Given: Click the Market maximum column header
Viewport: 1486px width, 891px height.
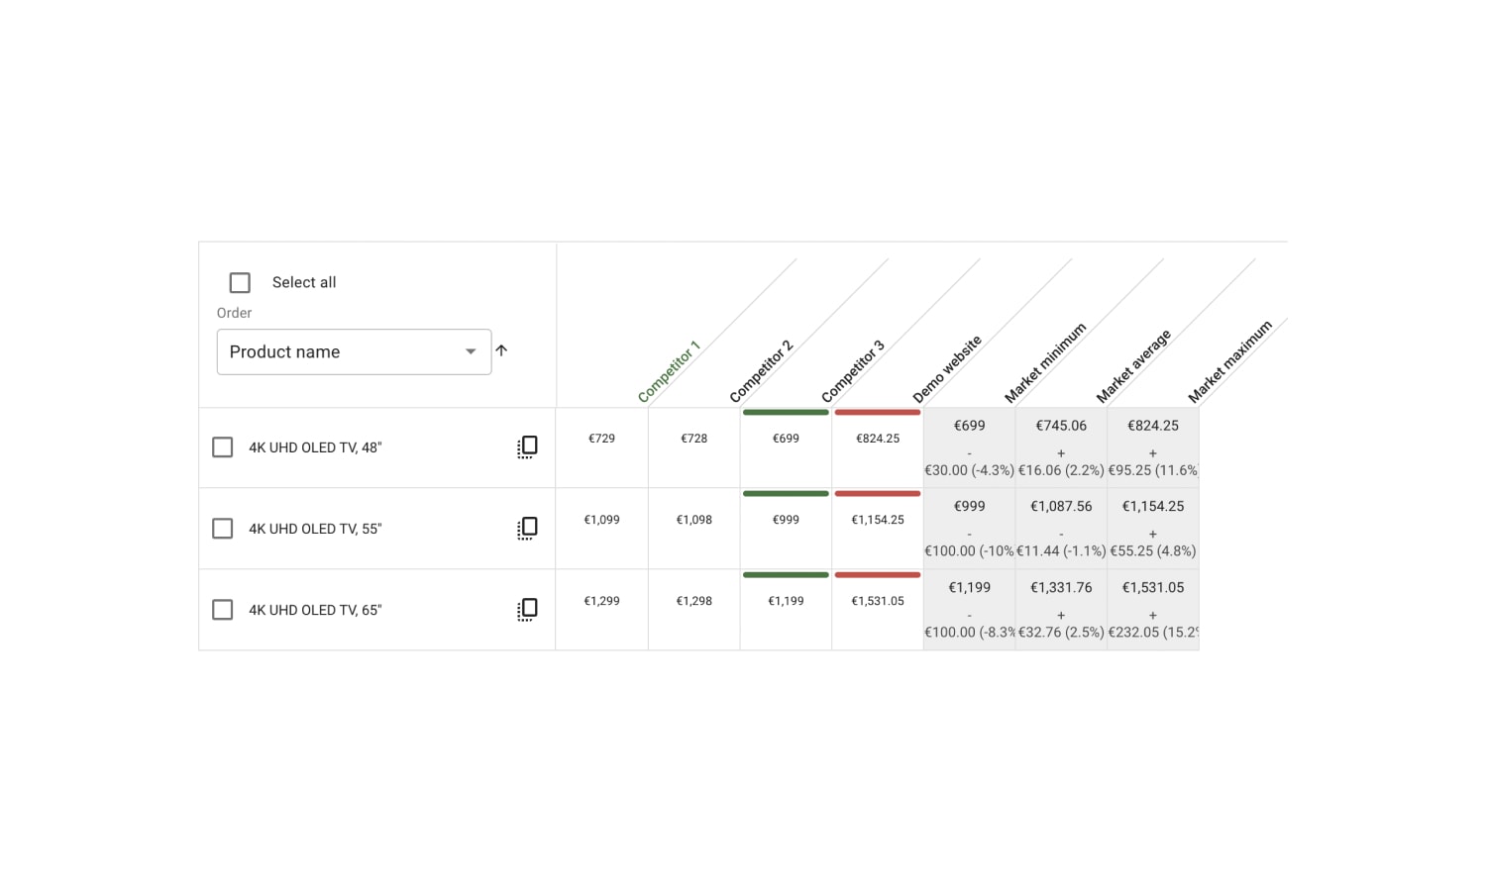Looking at the screenshot, I should 1229,361.
